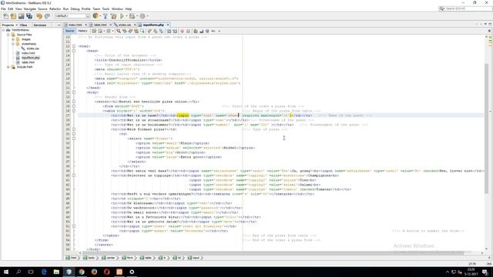Open the Navigate menu
Screen dimensions: 493x277
tap(30, 8)
